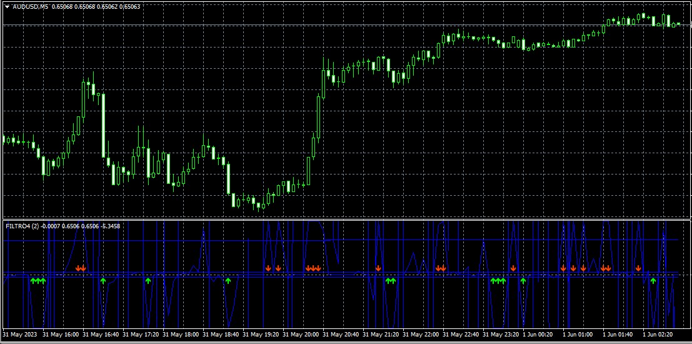Select the lone red down arrow above 21:20
The image size is (692, 344).
378,268
